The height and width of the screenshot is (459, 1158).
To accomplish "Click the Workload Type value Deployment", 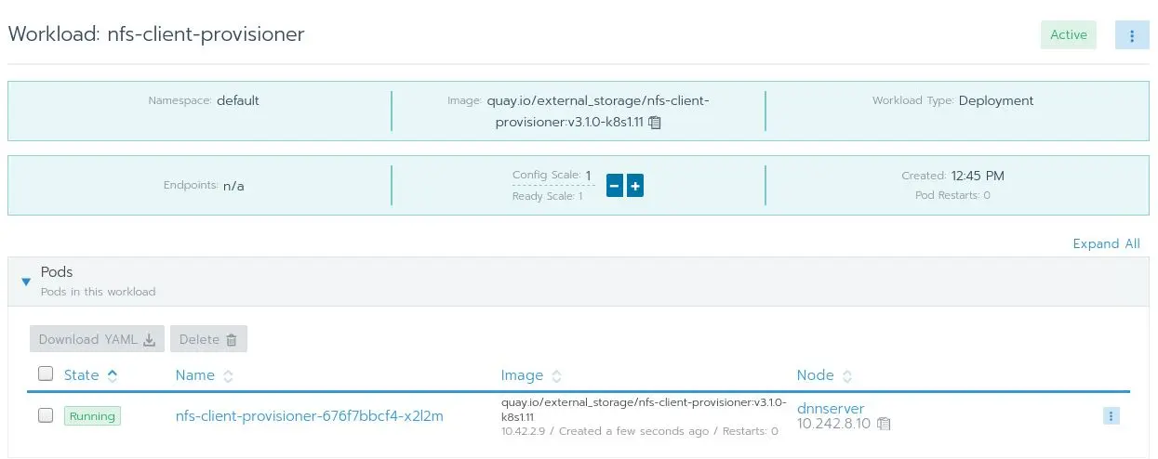I will tap(996, 100).
